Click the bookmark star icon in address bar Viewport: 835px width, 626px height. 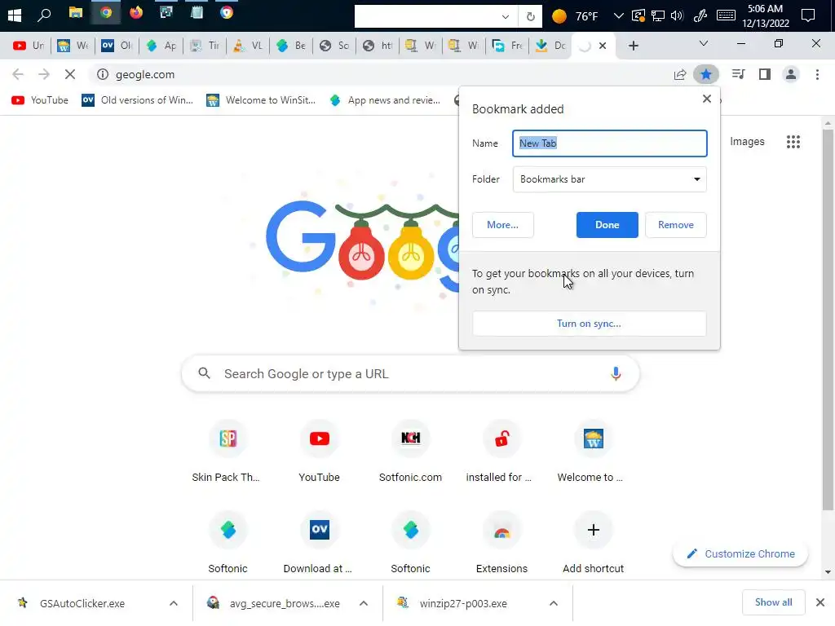(x=705, y=74)
